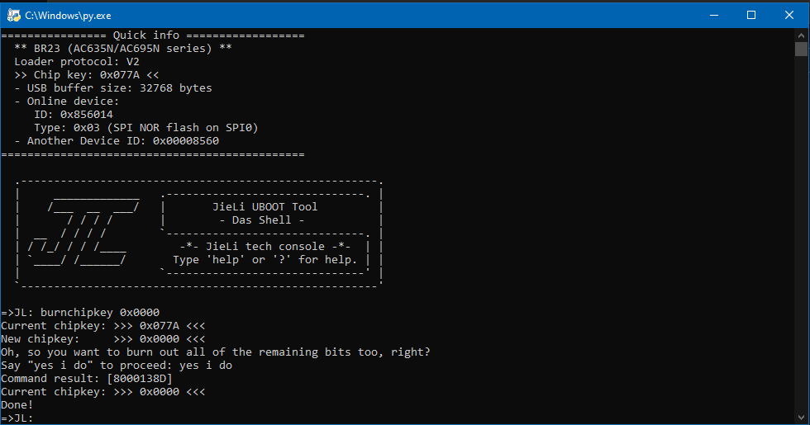
Task: Click 'USB buffer size: 32768 bytes' line
Action: point(119,88)
